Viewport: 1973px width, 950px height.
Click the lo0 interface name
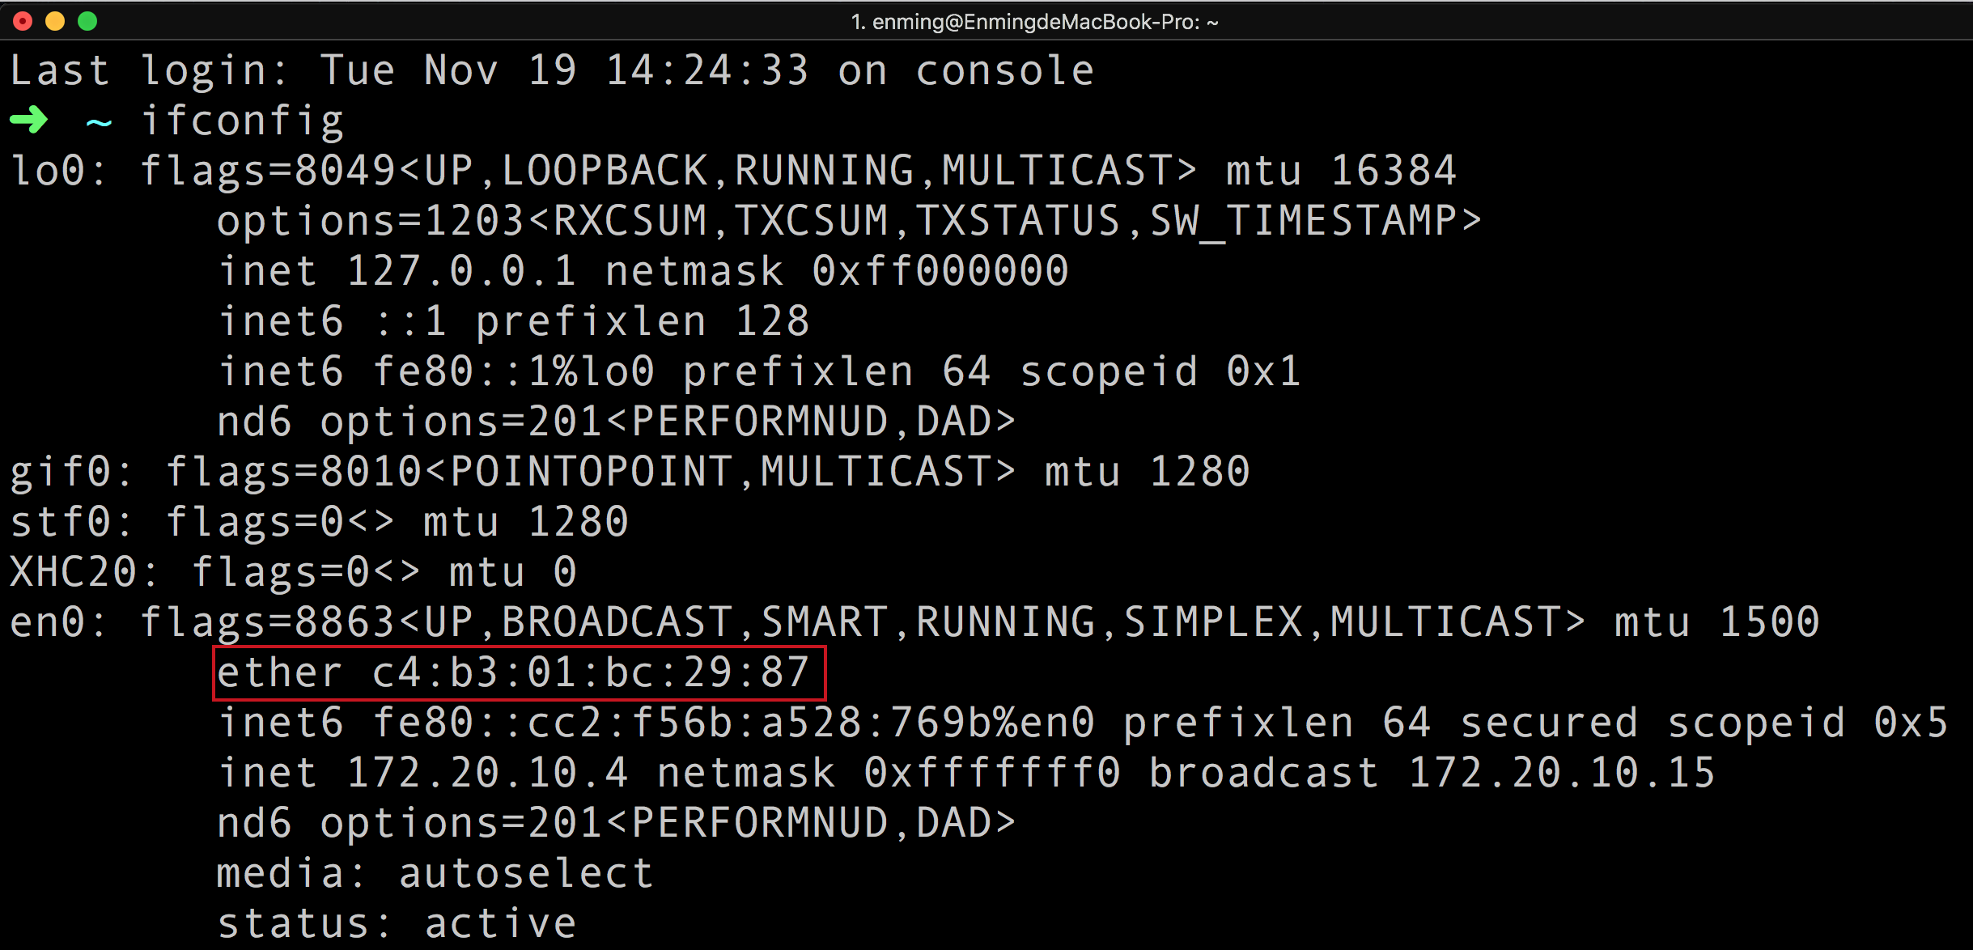coord(49,171)
